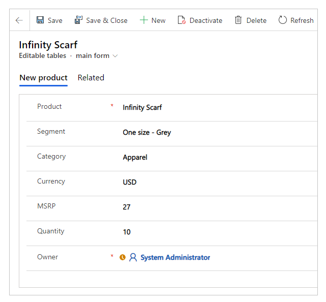Click the Deactivate button label
The height and width of the screenshot is (302, 326).
[x=206, y=20]
